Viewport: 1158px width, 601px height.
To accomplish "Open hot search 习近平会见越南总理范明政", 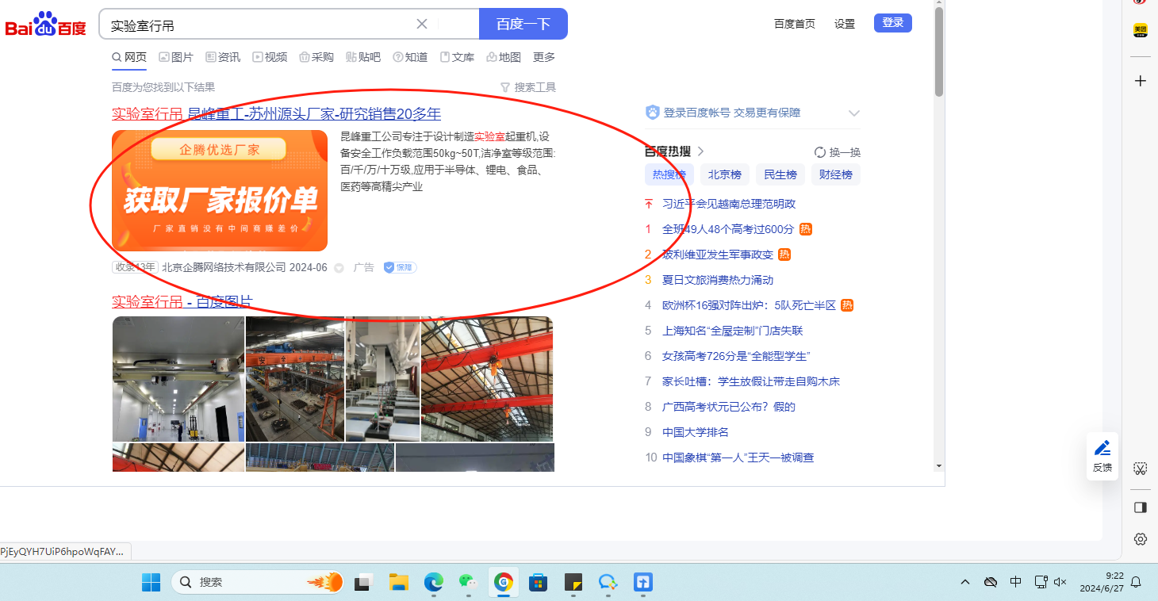I will coord(729,204).
